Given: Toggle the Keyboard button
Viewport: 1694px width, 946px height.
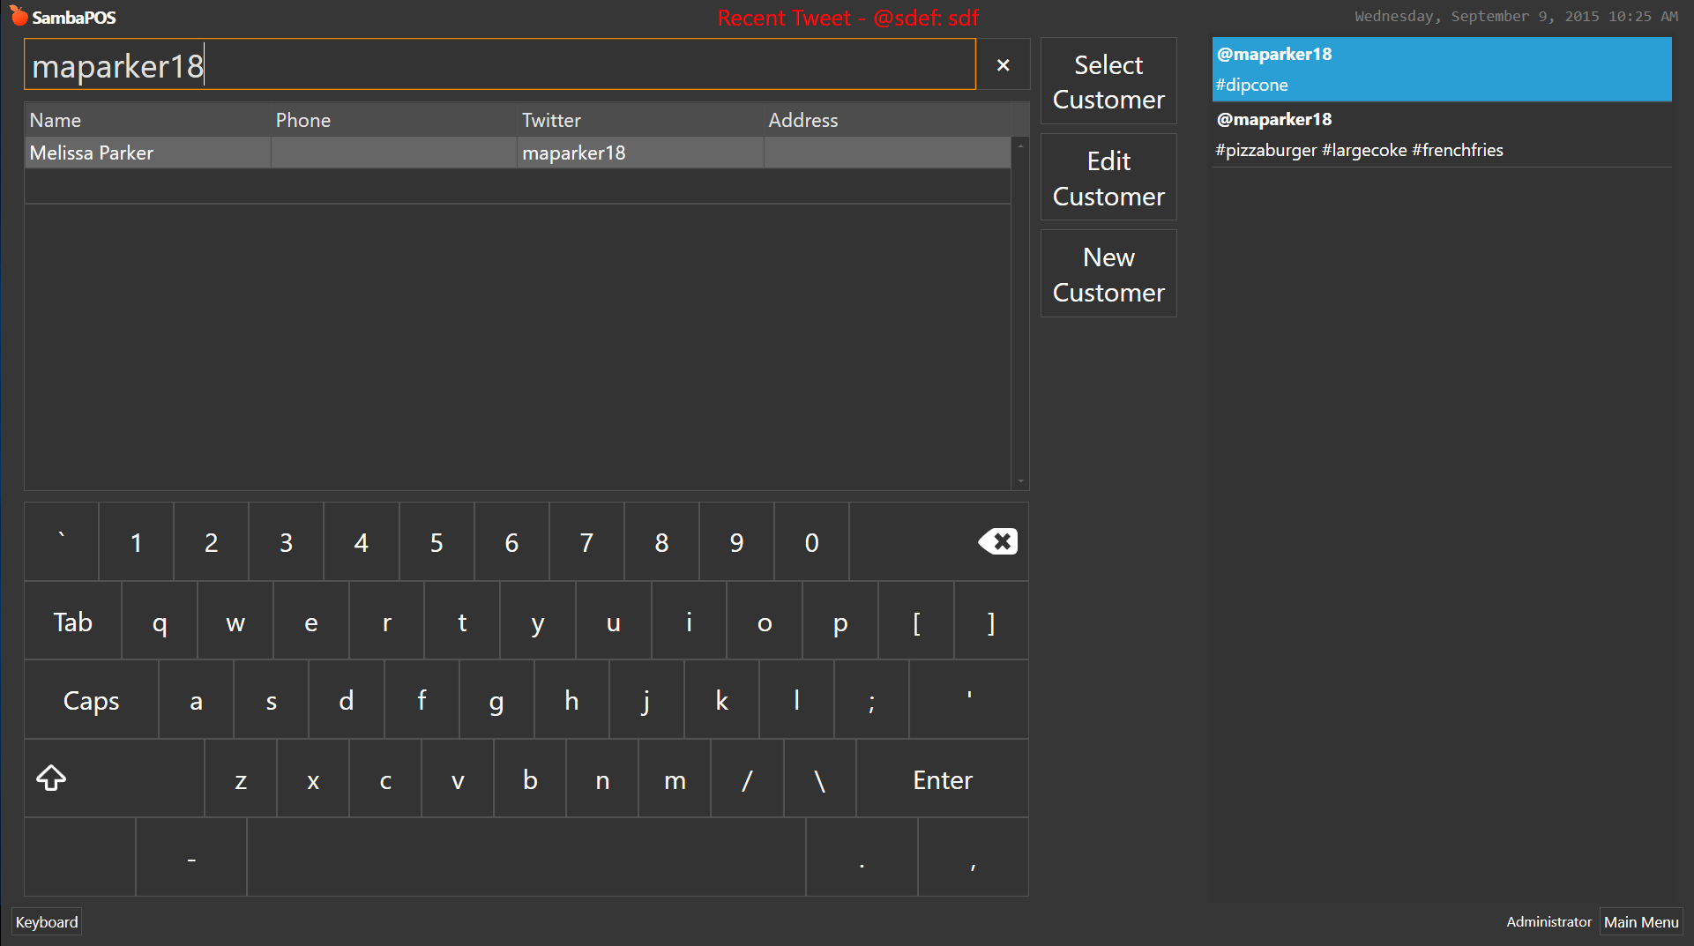Looking at the screenshot, I should coord(47,921).
